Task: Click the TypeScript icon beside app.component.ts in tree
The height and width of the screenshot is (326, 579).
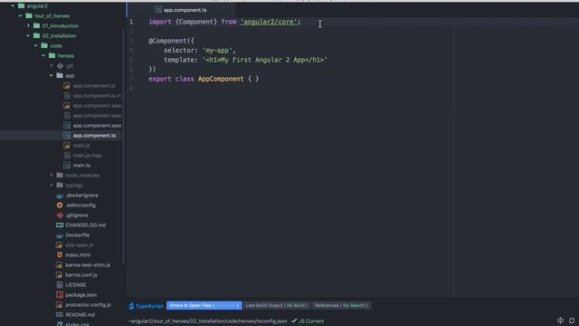Action: click(x=67, y=136)
